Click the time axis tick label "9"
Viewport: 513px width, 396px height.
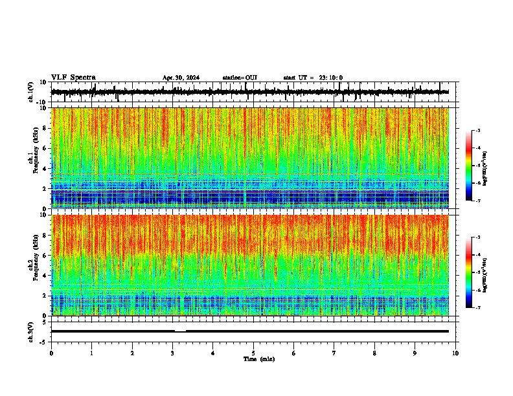[x=415, y=353]
